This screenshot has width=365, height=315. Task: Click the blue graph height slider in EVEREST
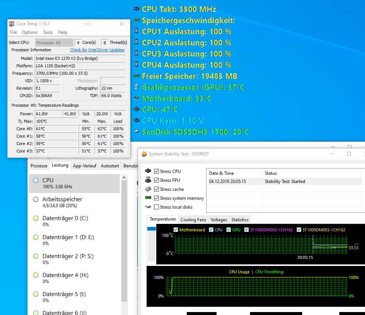[151, 229]
